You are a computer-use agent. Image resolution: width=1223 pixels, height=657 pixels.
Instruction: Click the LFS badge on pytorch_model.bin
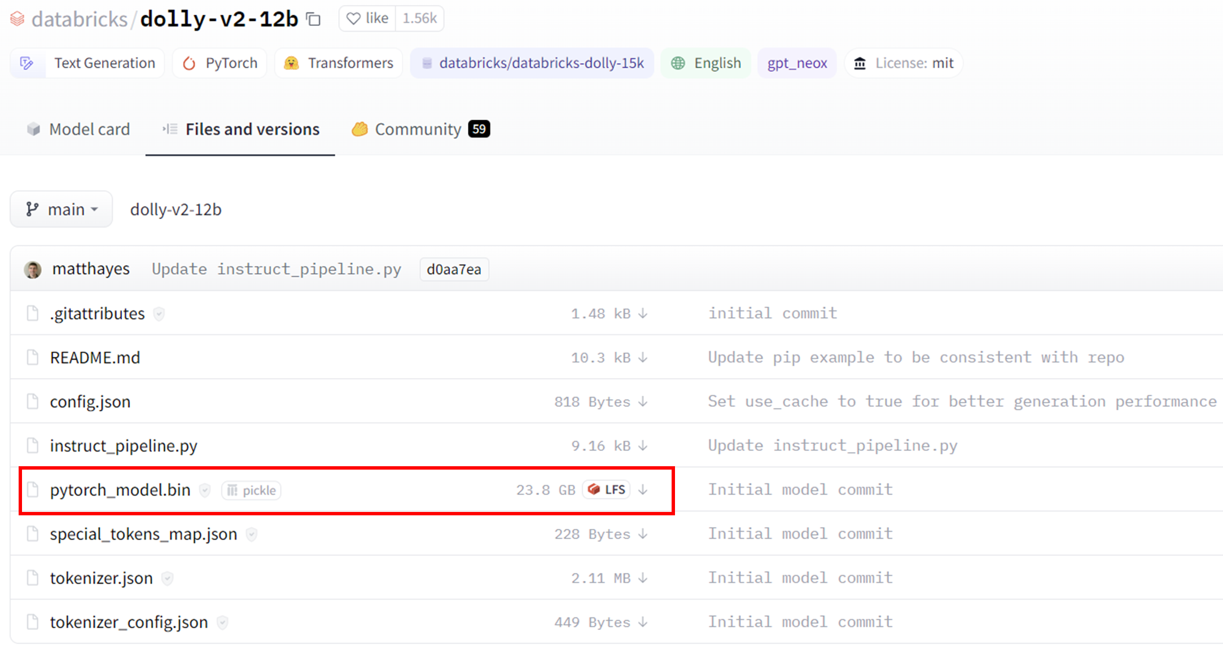click(x=607, y=489)
